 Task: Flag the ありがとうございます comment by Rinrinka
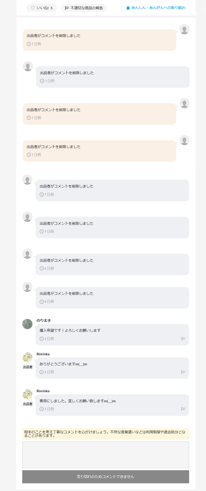pyautogui.click(x=183, y=372)
